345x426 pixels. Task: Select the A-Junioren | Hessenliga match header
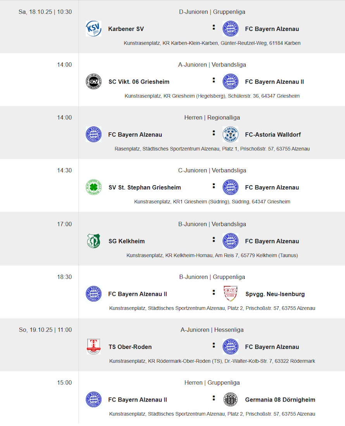point(212,330)
